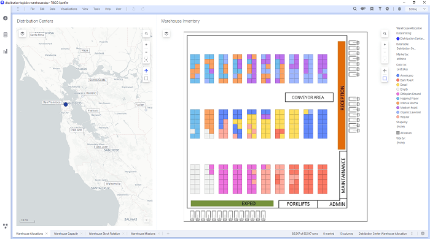
Task: Open the Visualizations menu
Action: pyautogui.click(x=69, y=9)
